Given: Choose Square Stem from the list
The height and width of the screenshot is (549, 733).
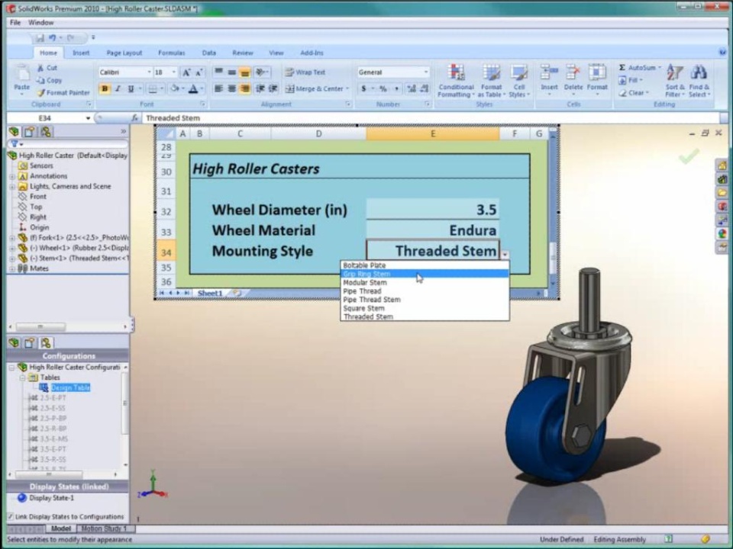Looking at the screenshot, I should [425, 308].
